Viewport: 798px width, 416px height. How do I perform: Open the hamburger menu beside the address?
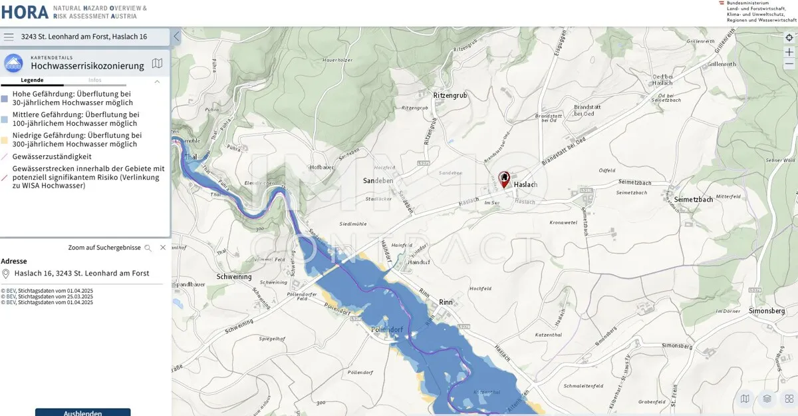[9, 37]
